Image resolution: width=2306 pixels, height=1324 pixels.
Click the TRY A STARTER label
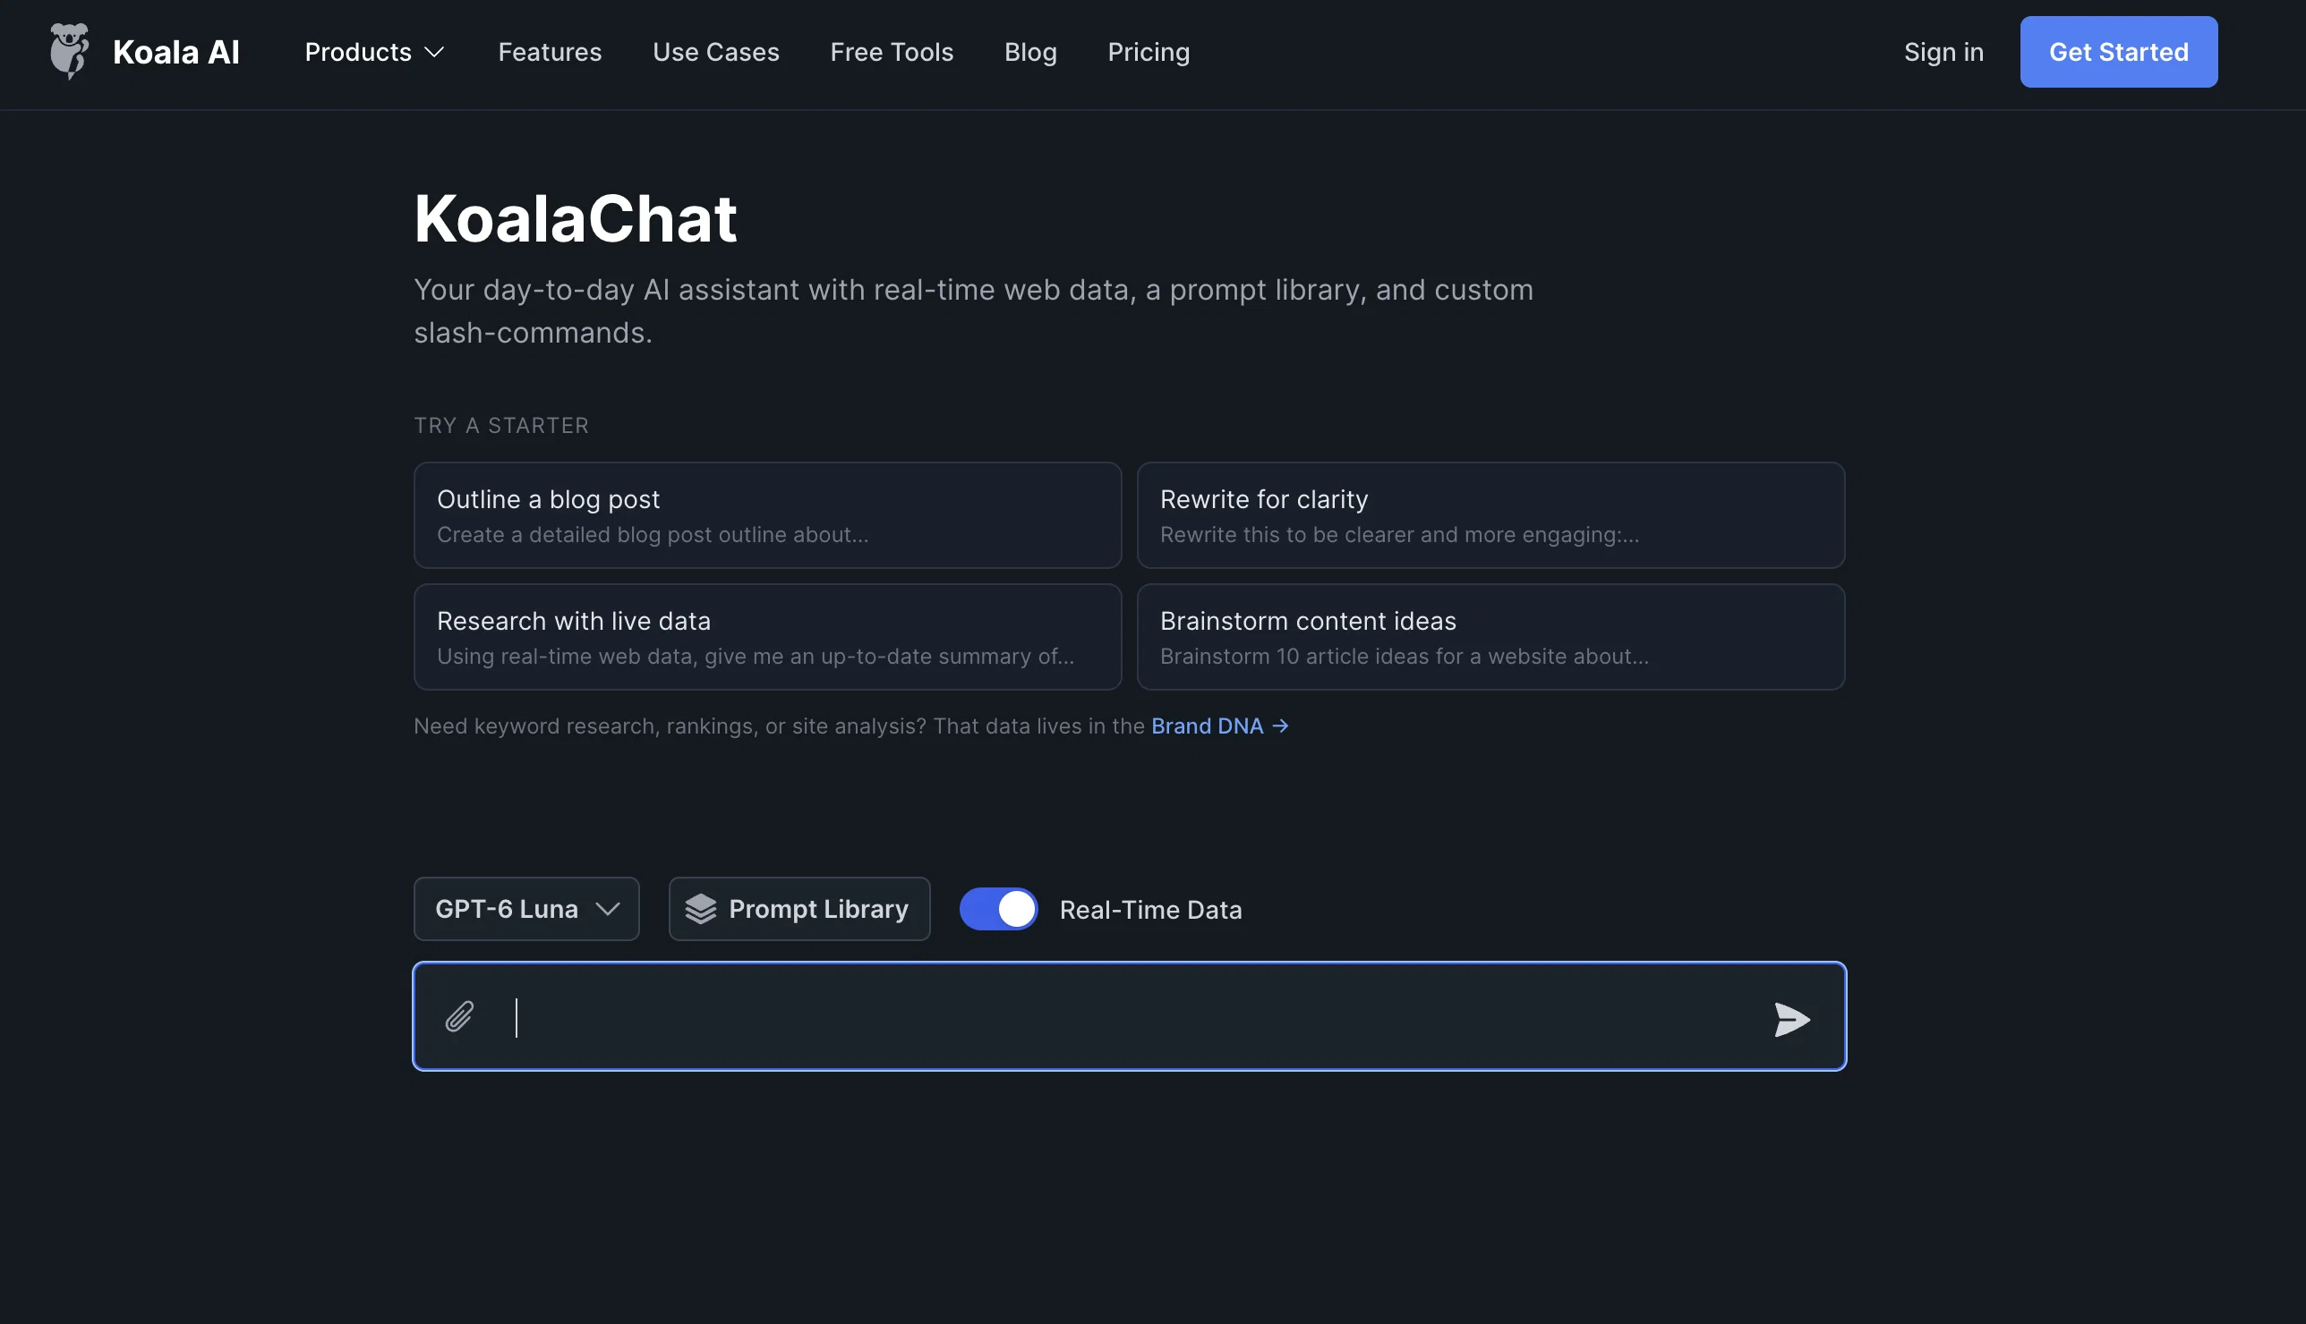point(501,426)
